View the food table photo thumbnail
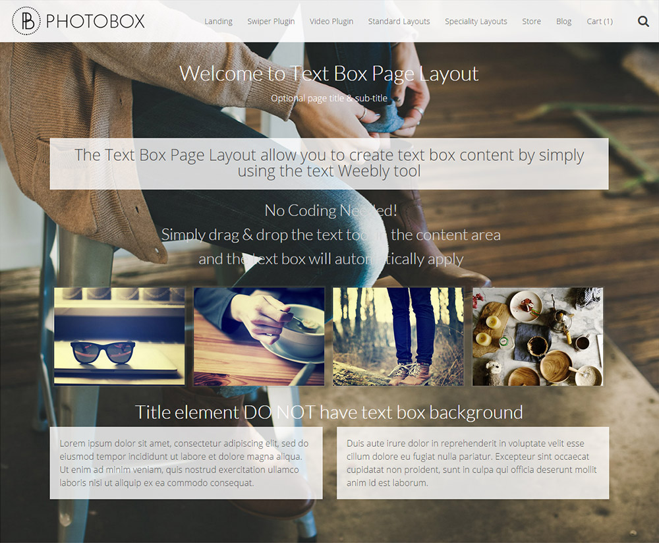Image resolution: width=659 pixels, height=543 pixels. coord(538,336)
